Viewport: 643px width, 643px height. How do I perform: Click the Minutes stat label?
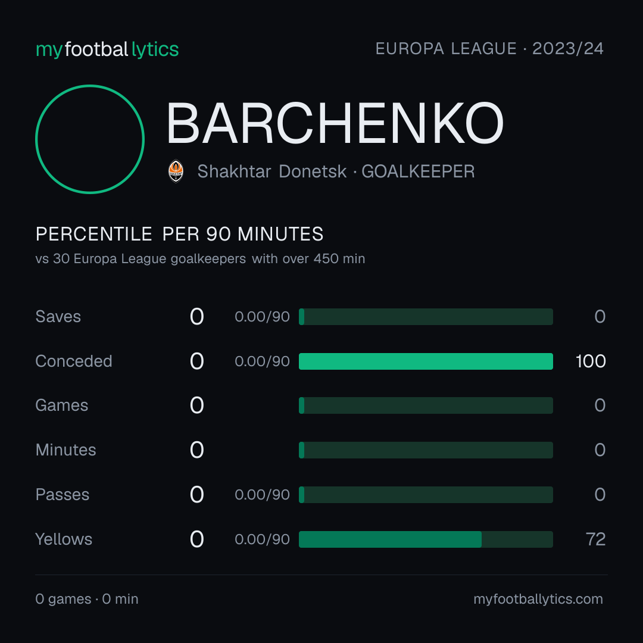pos(65,450)
